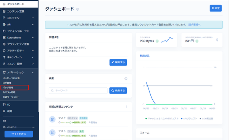The height and width of the screenshot is (140, 229).
Task: Click the dollar icon on cost card
Action: [x=217, y=40]
